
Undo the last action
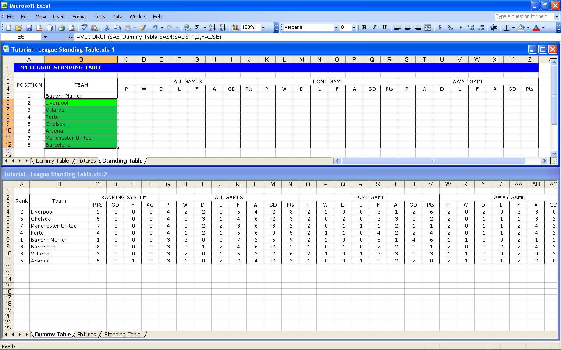click(155, 28)
